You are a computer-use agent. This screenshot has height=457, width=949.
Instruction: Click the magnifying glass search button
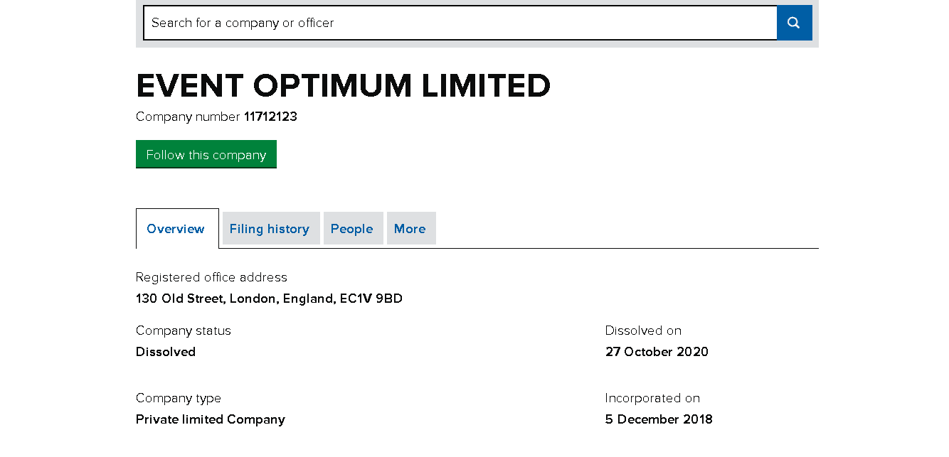(794, 23)
